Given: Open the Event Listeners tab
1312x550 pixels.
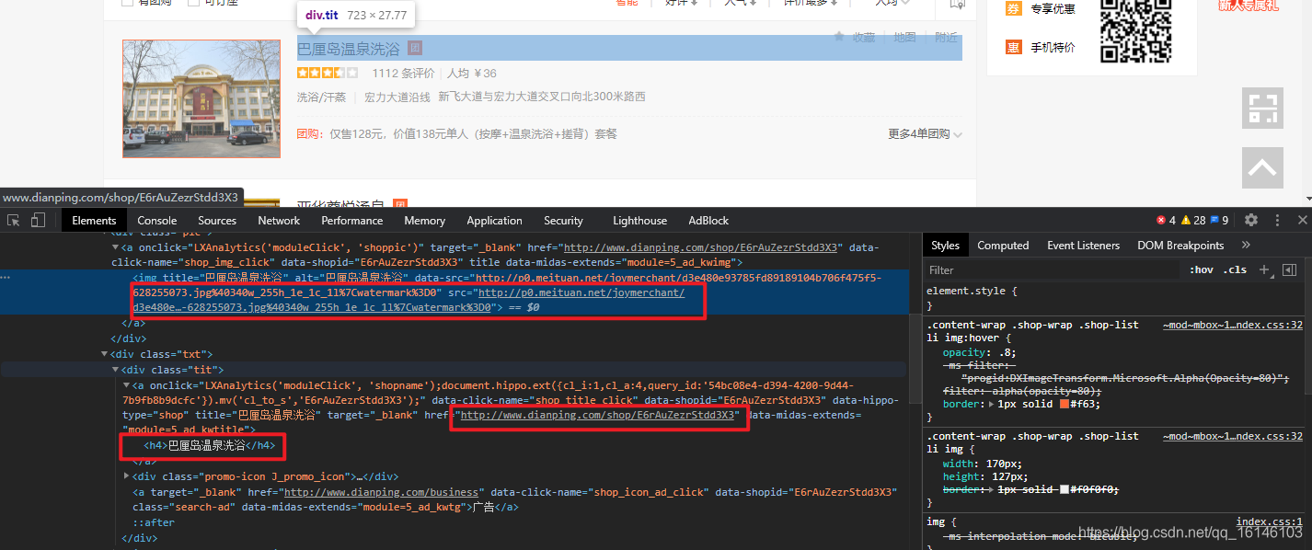Looking at the screenshot, I should [x=1084, y=246].
